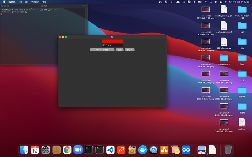Click the volume icon in menu bar
The image size is (252, 157).
click(216, 2)
